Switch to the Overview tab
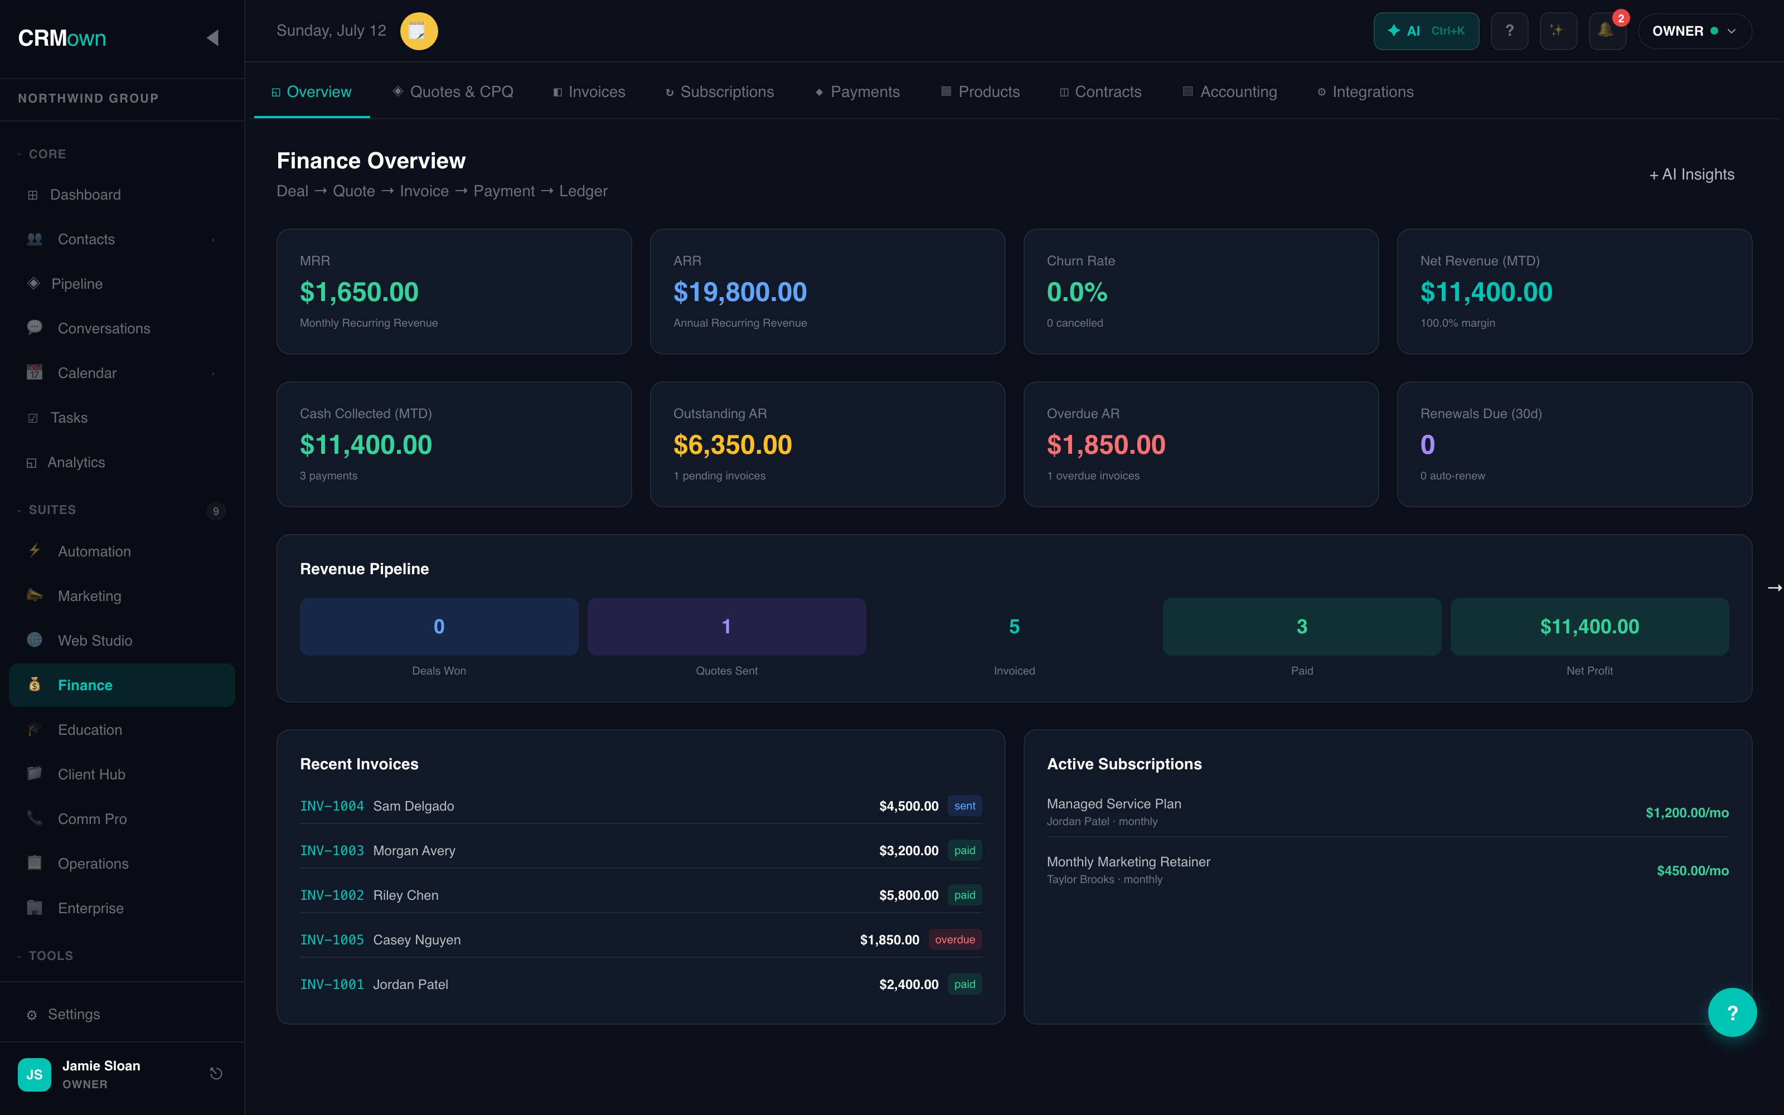The image size is (1784, 1115). pos(312,91)
